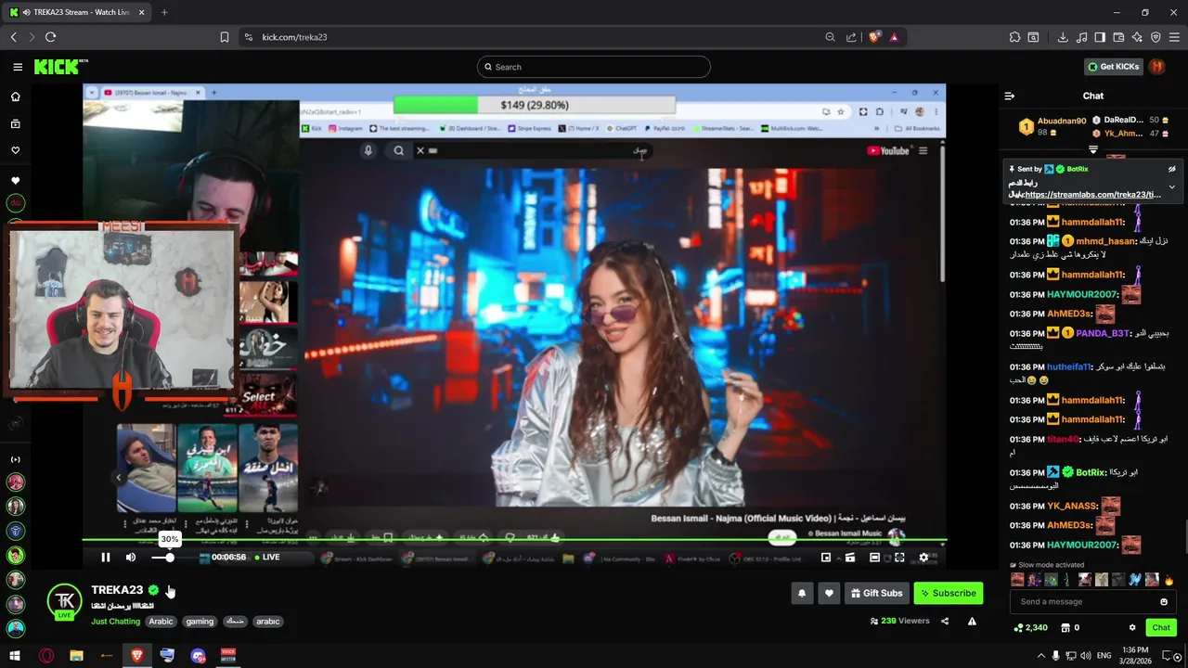Share the stream

tap(945, 622)
